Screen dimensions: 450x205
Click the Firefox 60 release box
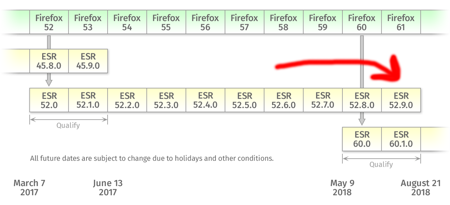tap(362, 22)
